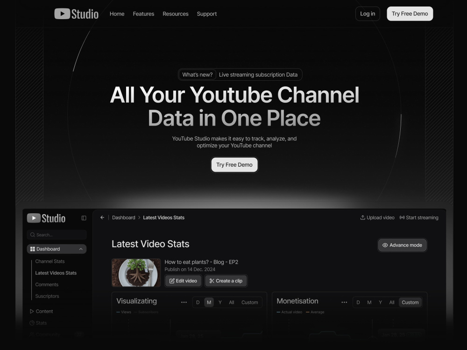Select D range in Monetisation

coord(358,302)
